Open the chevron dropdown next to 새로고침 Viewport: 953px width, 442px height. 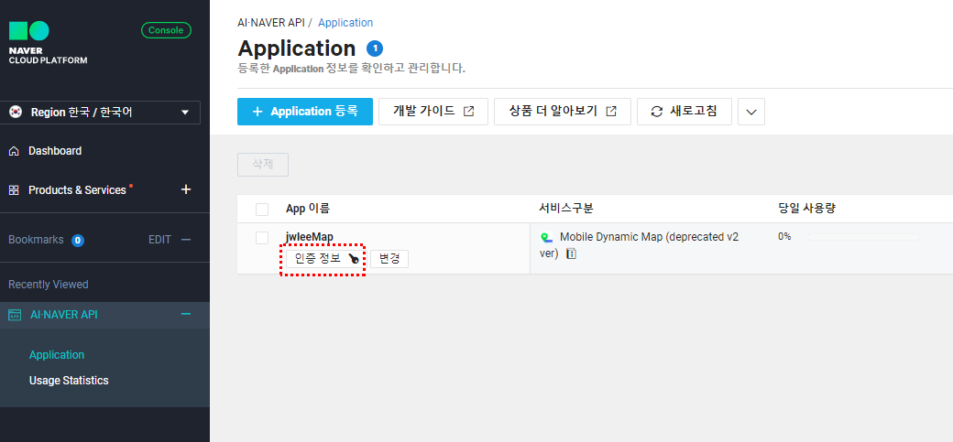click(751, 112)
